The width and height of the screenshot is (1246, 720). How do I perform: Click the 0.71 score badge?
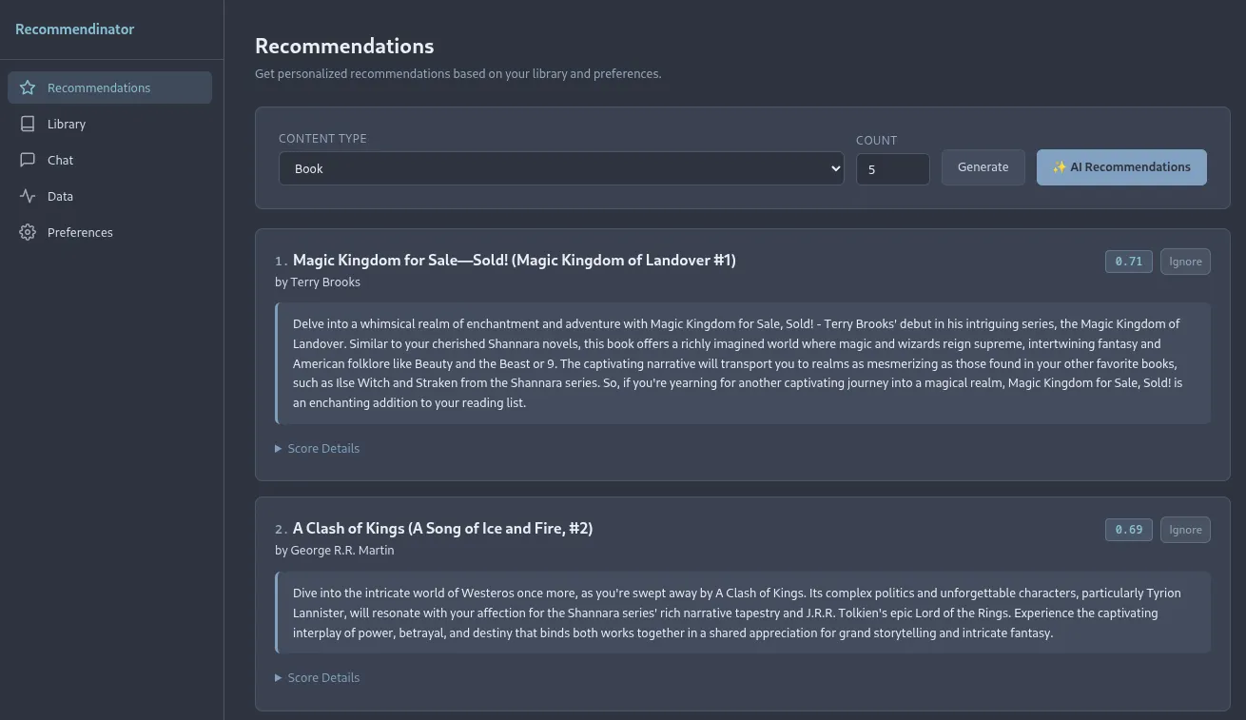pyautogui.click(x=1129, y=262)
